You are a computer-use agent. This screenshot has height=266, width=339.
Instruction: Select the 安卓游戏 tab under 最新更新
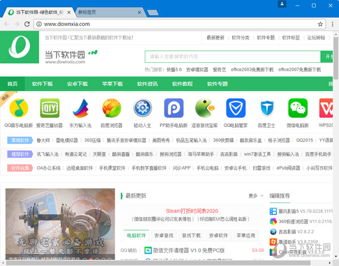tap(164, 236)
